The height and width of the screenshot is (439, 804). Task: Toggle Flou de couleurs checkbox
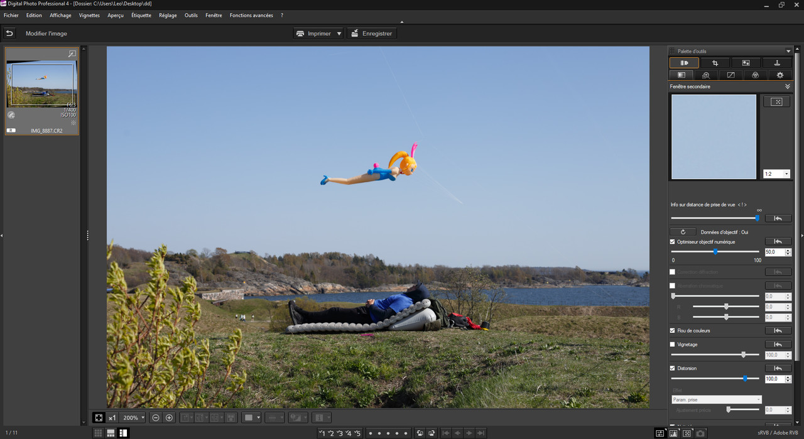[673, 330]
